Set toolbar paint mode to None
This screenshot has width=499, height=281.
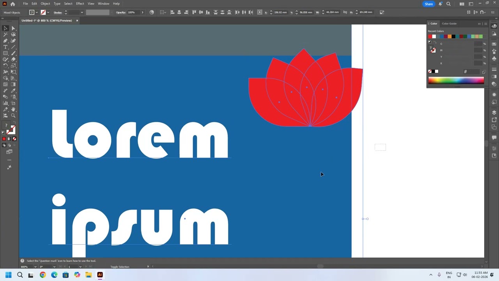point(14,139)
